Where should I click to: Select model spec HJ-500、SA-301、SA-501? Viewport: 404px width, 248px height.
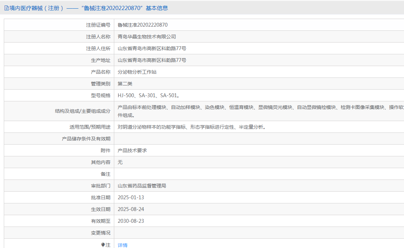pos(149,95)
